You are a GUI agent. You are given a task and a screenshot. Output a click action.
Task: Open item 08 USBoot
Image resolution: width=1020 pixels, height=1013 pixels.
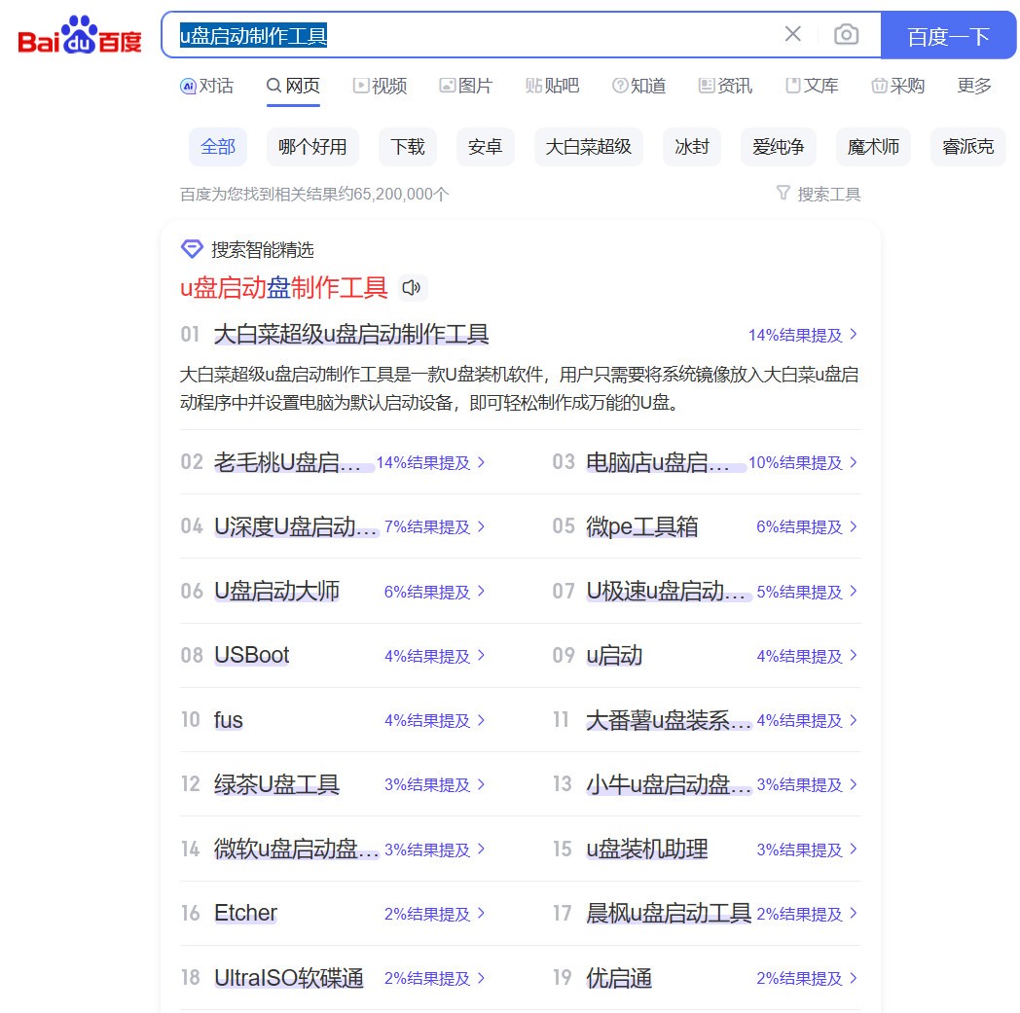point(251,656)
